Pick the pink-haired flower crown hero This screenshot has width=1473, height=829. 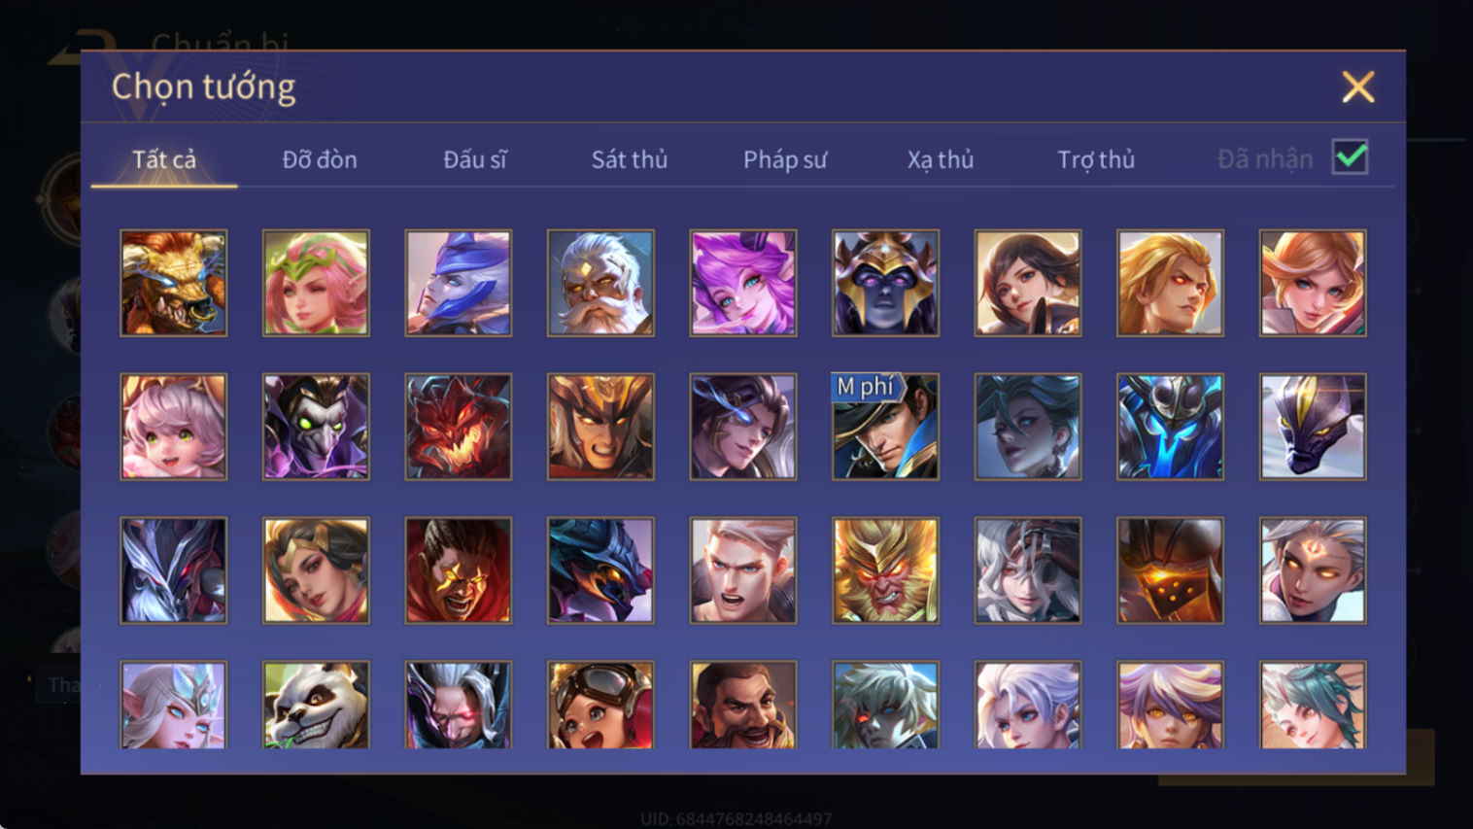point(316,283)
